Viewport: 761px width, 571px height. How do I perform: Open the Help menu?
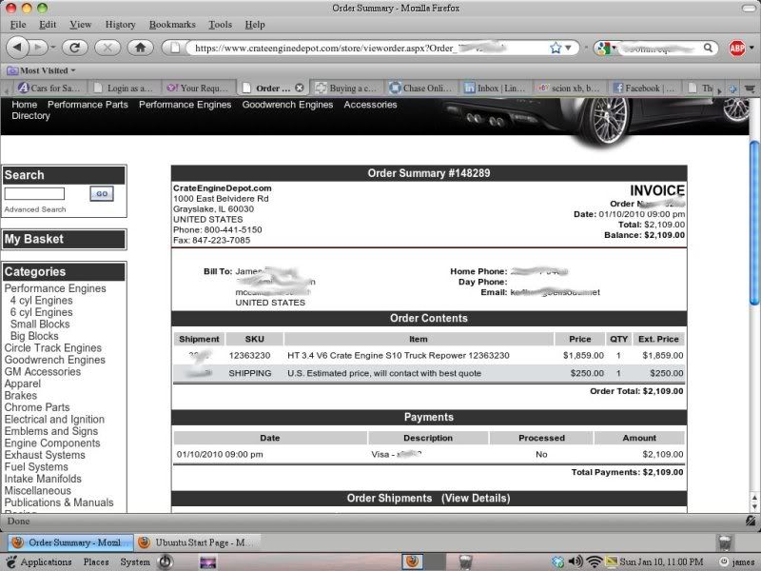click(255, 25)
